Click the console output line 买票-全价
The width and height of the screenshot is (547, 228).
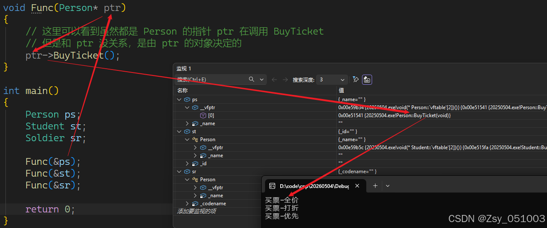coord(282,200)
